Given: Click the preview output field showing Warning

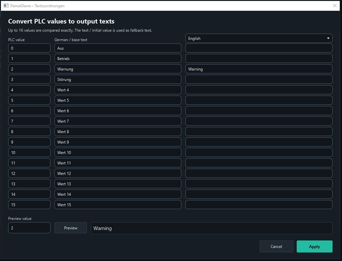Looking at the screenshot, I should coord(212,228).
